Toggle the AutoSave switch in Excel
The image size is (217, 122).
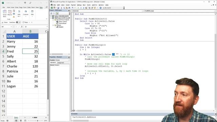click(18, 22)
